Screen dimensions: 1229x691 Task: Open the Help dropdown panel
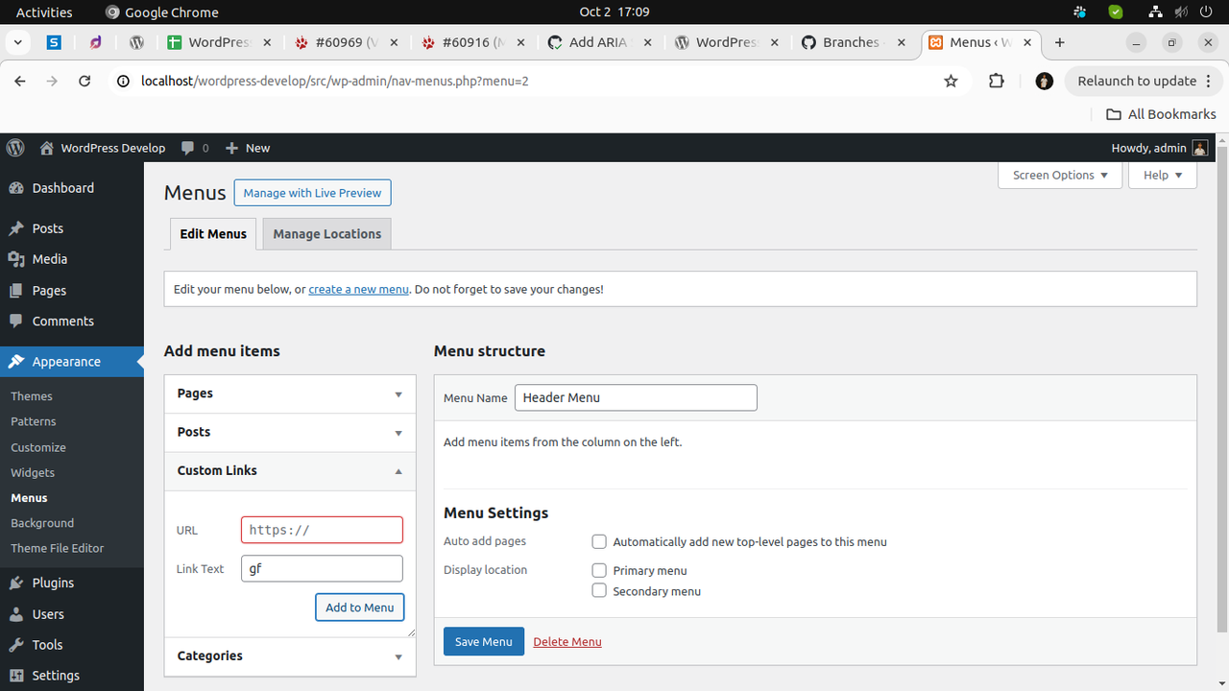tap(1163, 175)
